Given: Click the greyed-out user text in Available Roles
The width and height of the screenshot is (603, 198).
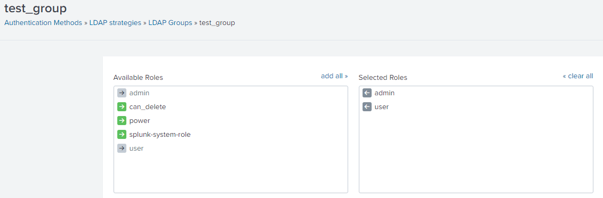Looking at the screenshot, I should point(136,148).
